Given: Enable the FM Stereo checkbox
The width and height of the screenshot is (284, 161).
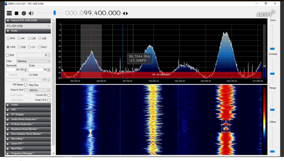Looking at the screenshot, I should point(26,85).
